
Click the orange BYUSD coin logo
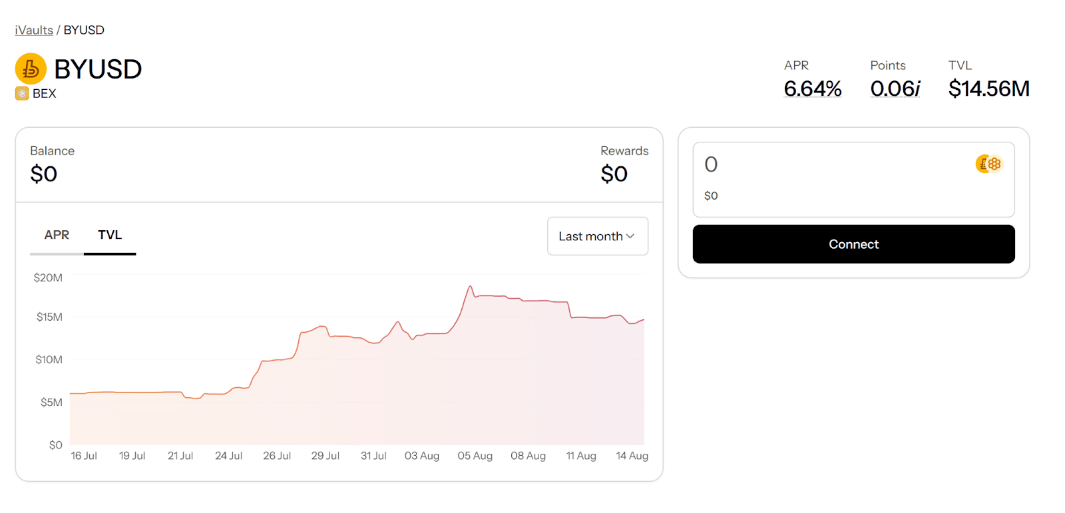point(31,69)
